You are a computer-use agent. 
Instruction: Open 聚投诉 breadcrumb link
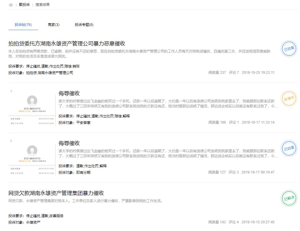(x=24, y=5)
